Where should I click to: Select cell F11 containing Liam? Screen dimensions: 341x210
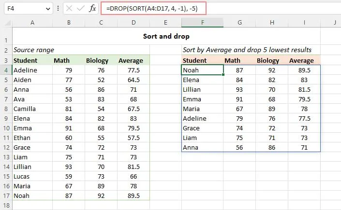click(x=203, y=138)
